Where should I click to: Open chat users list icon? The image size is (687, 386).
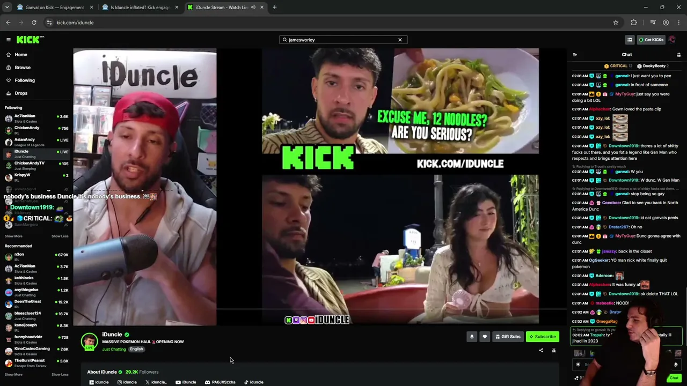pyautogui.click(x=679, y=55)
